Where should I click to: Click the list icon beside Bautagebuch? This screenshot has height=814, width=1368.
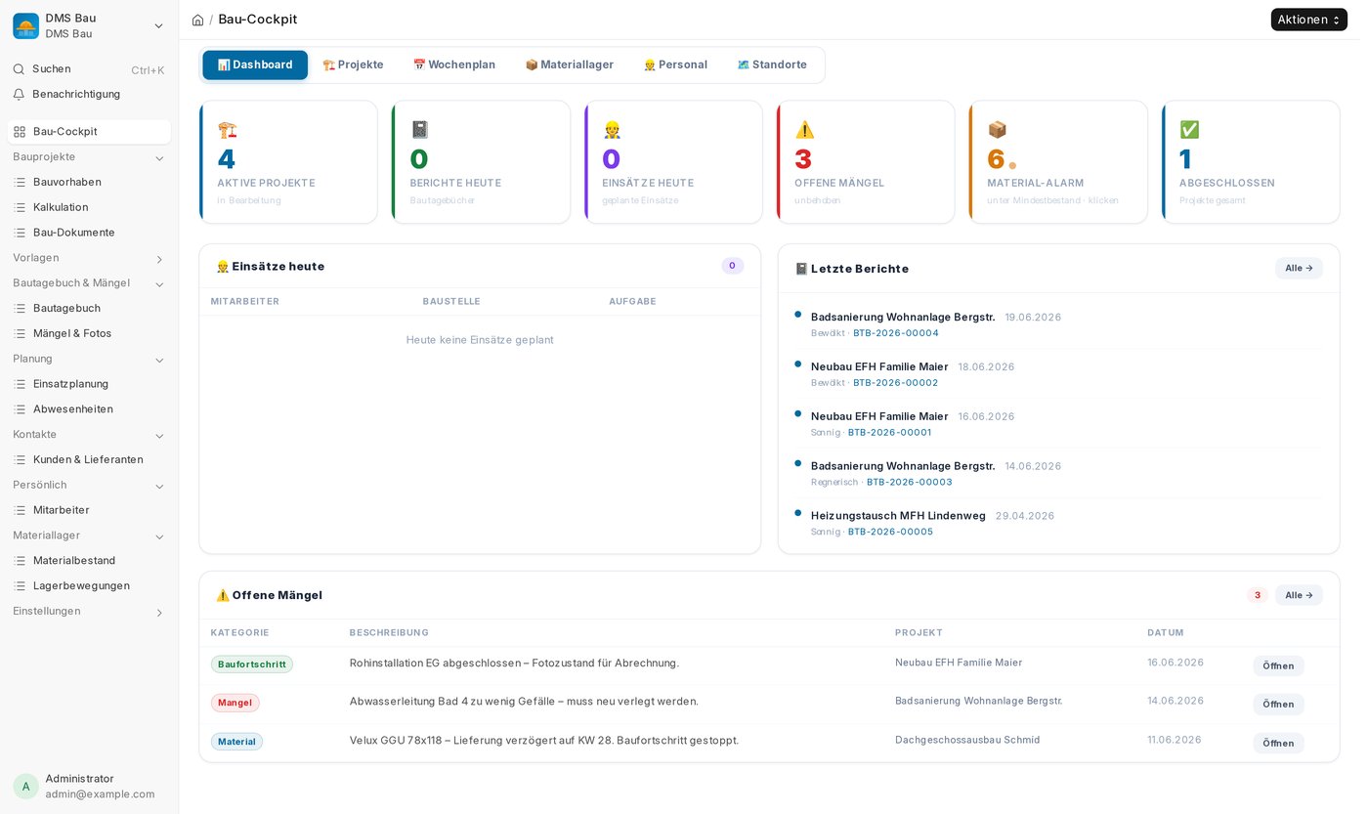point(20,308)
